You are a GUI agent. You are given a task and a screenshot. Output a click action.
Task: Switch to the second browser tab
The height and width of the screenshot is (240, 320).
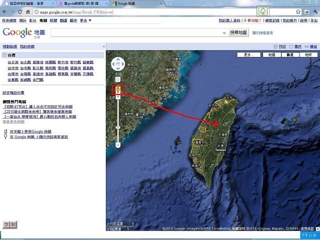click(x=82, y=3)
